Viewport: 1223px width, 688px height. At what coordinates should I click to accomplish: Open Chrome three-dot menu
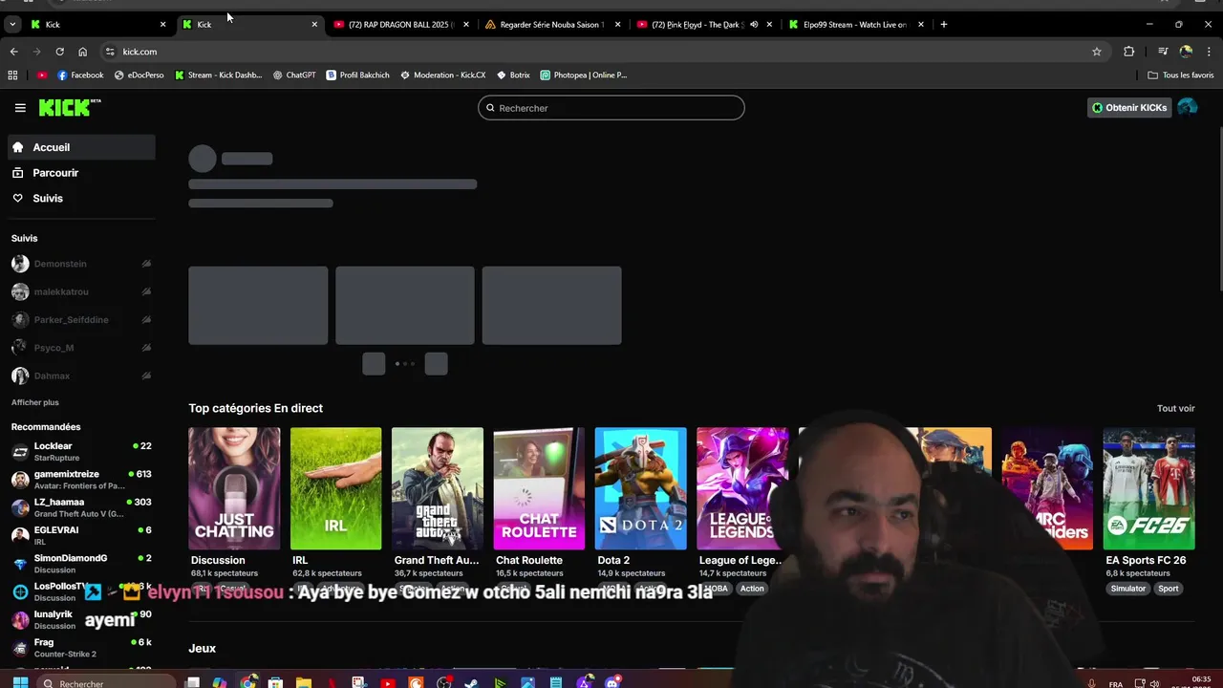[x=1209, y=52]
